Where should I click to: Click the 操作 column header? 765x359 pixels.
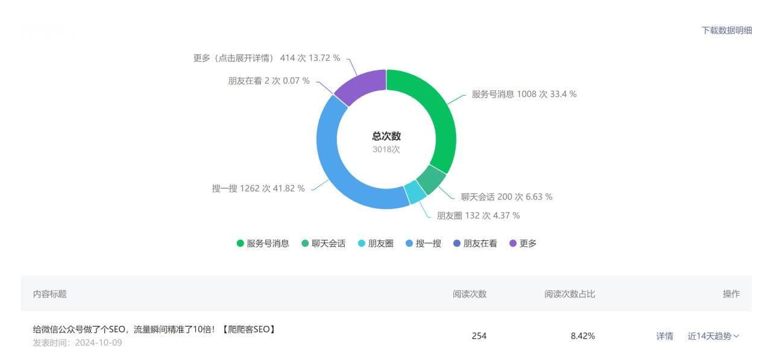[x=731, y=294]
